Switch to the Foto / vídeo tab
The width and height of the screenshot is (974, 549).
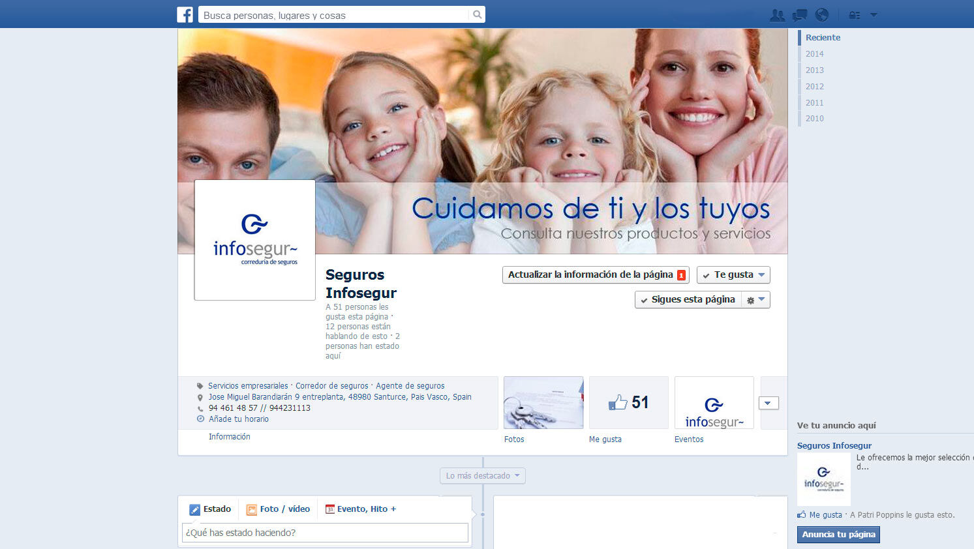pos(278,509)
